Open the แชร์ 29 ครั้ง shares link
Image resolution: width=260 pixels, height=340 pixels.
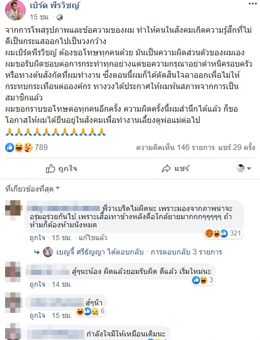click(x=237, y=147)
